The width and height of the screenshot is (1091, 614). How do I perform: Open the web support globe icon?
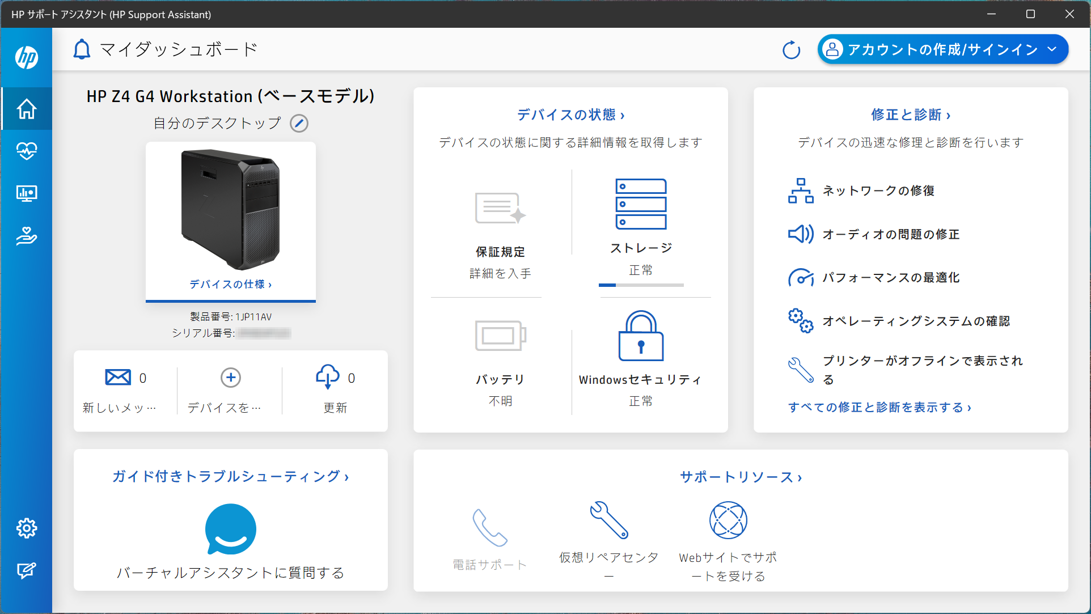(728, 520)
